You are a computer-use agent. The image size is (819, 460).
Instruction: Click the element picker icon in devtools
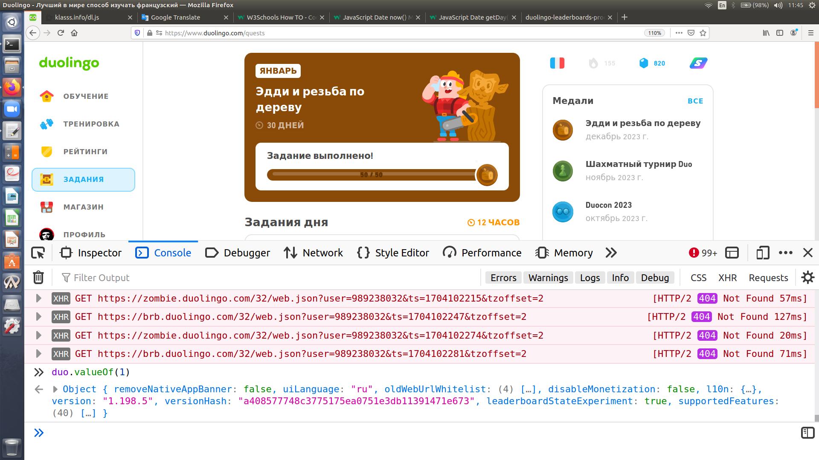point(38,253)
